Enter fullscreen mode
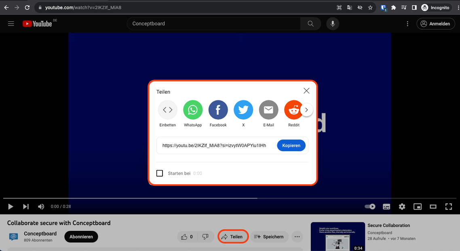Image resolution: width=460 pixels, height=251 pixels. 449,207
